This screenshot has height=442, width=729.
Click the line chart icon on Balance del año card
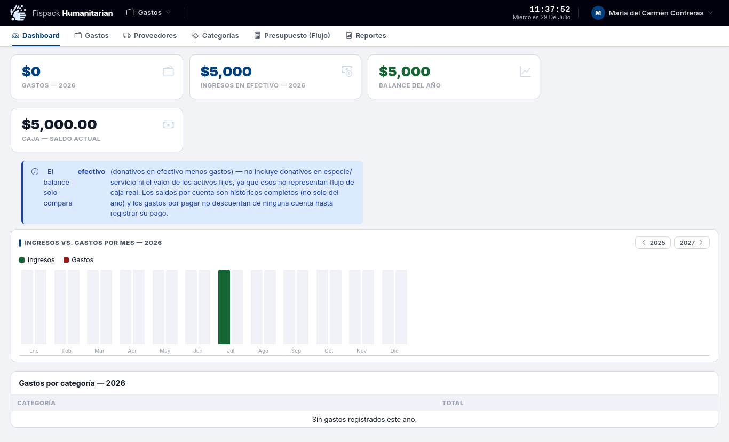coord(525,72)
